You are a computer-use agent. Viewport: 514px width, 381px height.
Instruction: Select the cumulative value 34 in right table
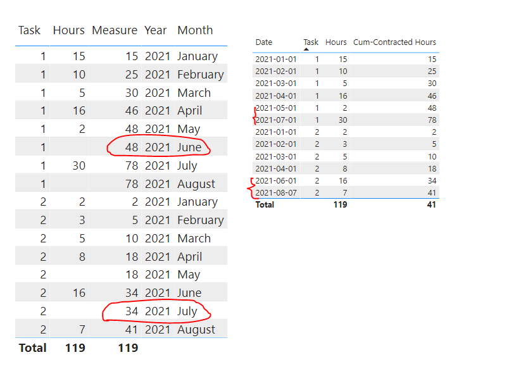click(432, 181)
